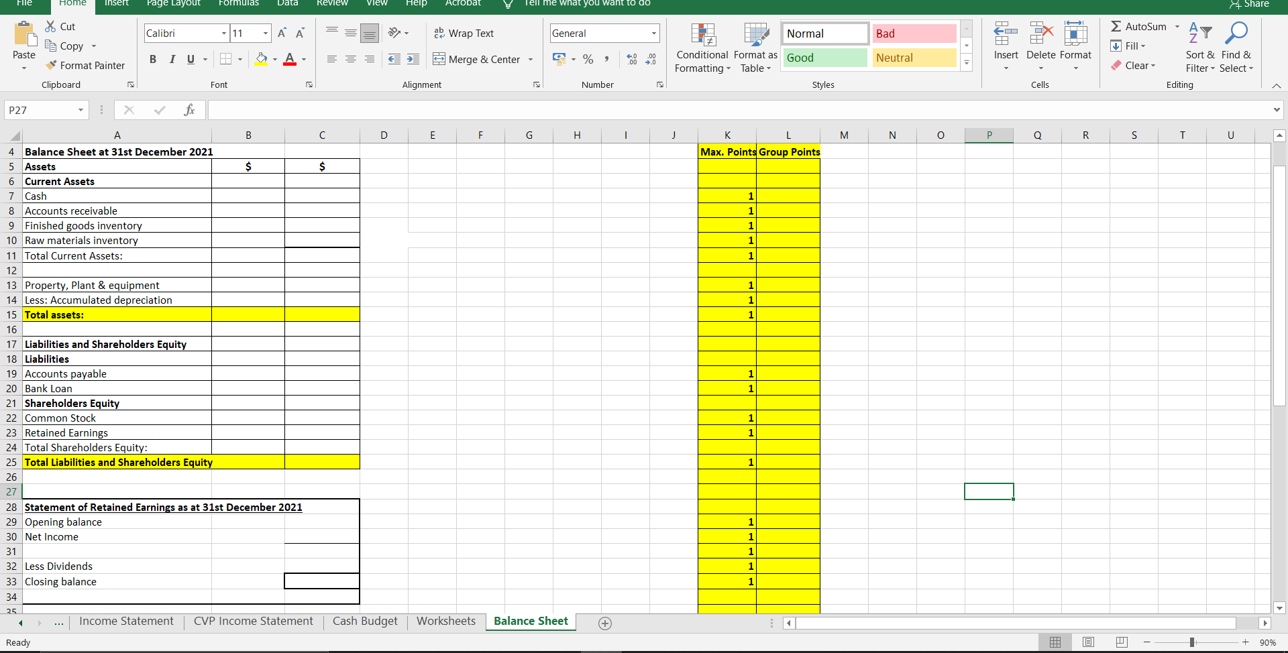This screenshot has width=1288, height=653.
Task: Open the Insert ribbon tab
Action: (x=117, y=3)
